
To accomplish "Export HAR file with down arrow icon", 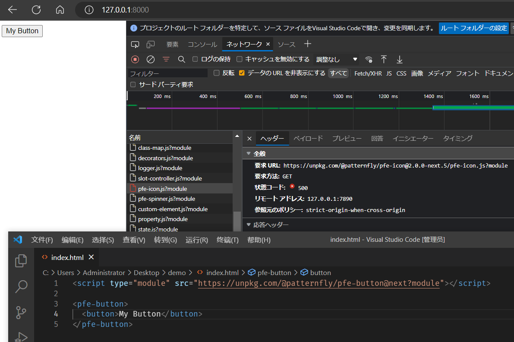I will 399,59.
